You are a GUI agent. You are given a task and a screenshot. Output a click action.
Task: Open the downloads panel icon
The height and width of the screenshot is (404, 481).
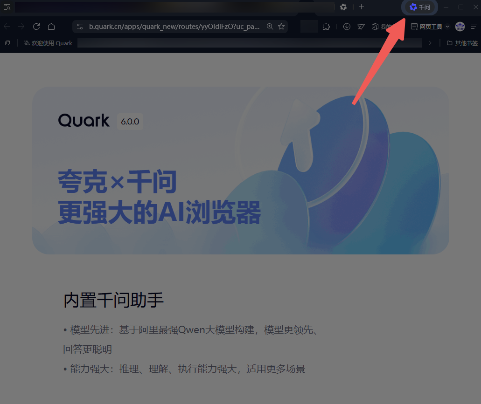click(x=347, y=27)
